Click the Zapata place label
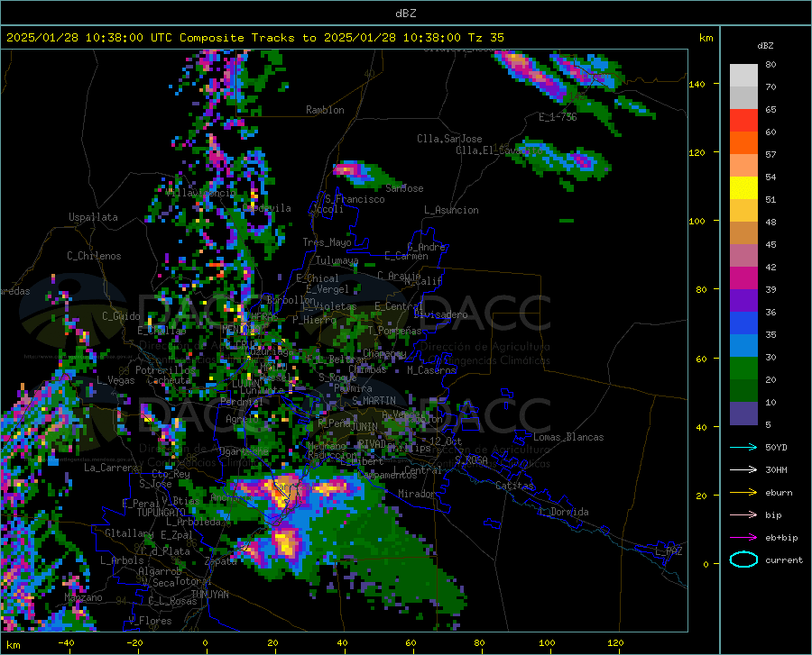The height and width of the screenshot is (655, 812). click(221, 561)
